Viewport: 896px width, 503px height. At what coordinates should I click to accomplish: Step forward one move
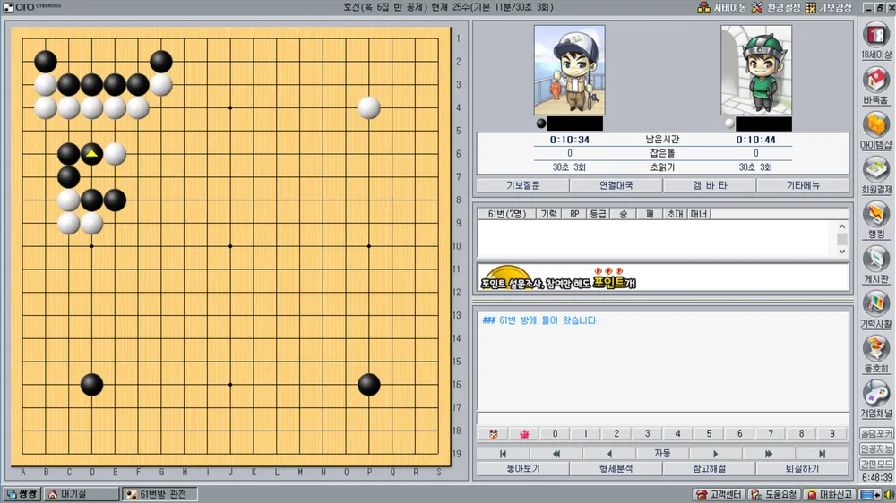point(715,454)
